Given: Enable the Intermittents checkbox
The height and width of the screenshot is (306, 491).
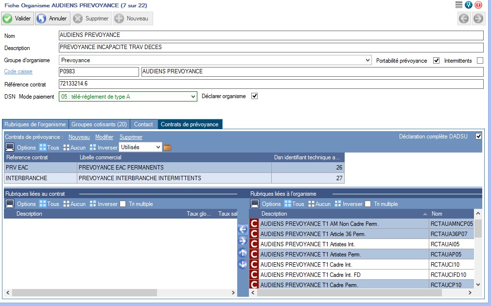Looking at the screenshot, I should [x=480, y=61].
